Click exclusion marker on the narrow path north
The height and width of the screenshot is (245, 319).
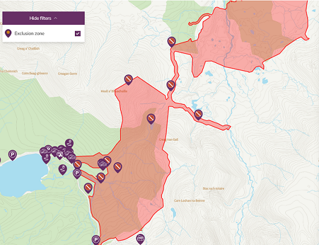point(171,85)
